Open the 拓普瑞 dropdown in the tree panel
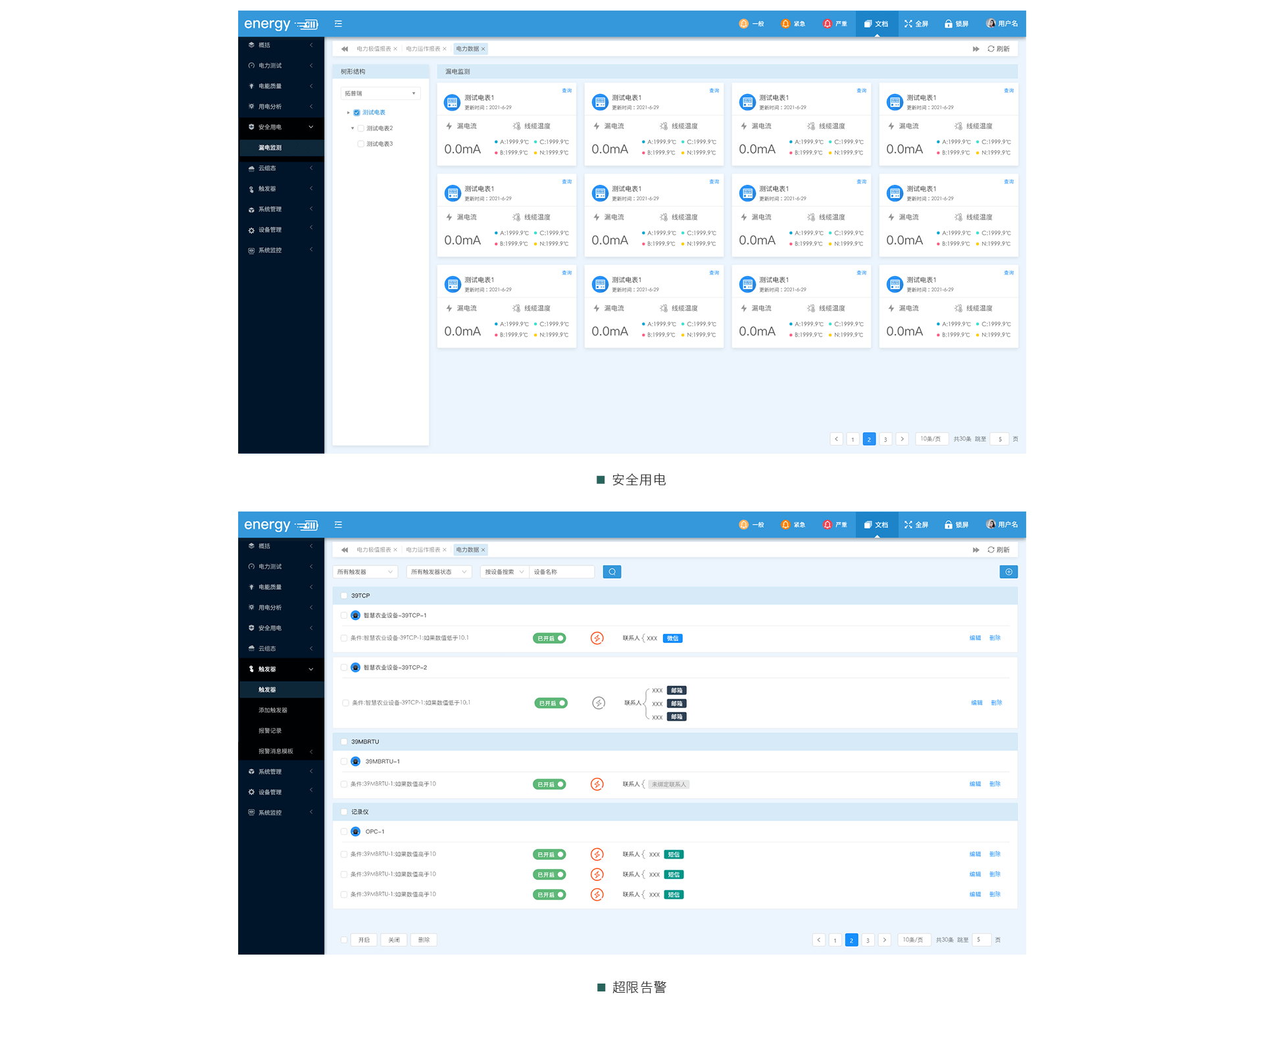Image resolution: width=1263 pixels, height=1046 pixels. click(380, 93)
